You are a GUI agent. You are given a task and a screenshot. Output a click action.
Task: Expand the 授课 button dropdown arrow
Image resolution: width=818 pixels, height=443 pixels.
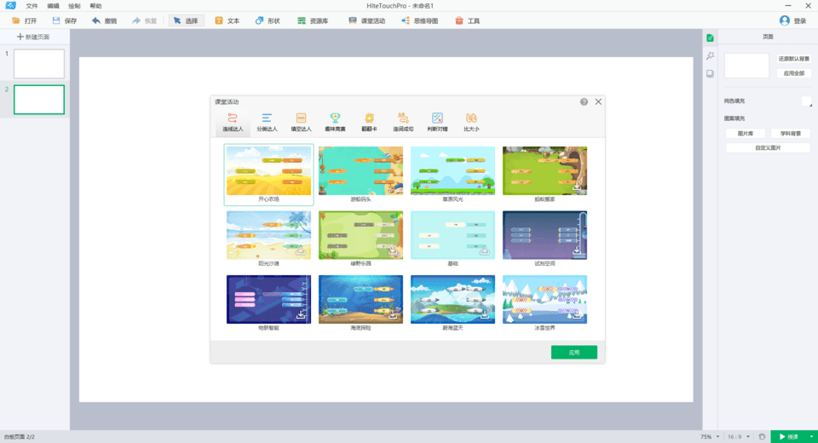(811, 436)
